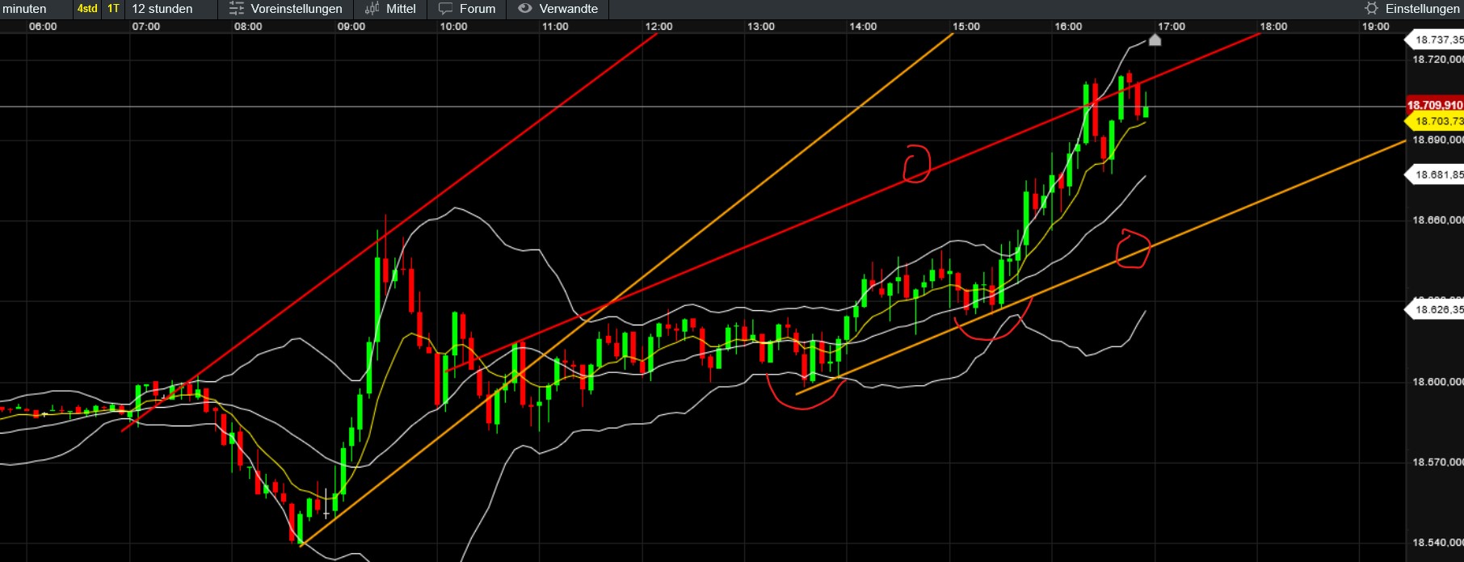Viewport: 1464px width, 562px height.
Task: Open the Voreinstellungen presets menu
Action: [286, 9]
